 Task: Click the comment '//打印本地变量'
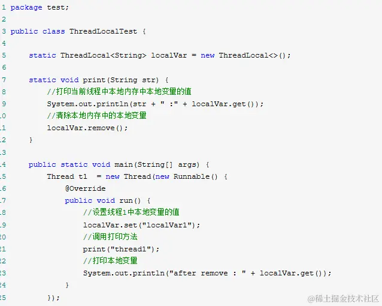click(110, 260)
